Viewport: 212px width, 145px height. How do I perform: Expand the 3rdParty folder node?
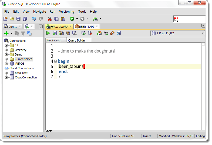(x=6, y=50)
